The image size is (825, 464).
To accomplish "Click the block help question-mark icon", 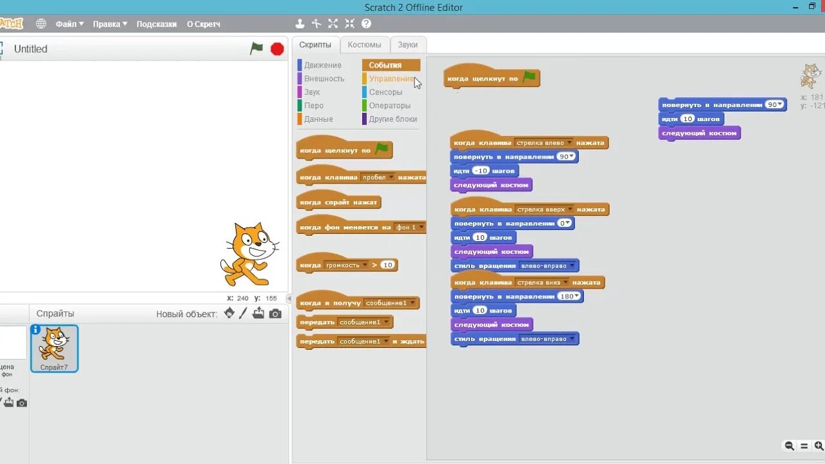I will pos(366,24).
